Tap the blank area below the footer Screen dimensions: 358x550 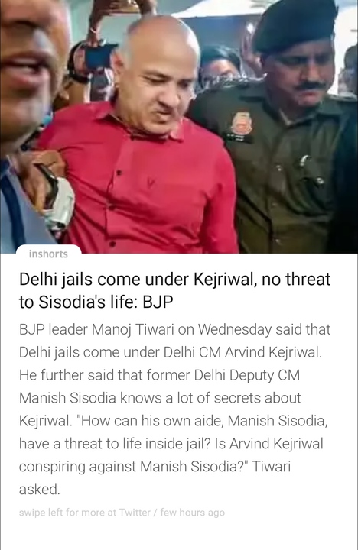179,535
